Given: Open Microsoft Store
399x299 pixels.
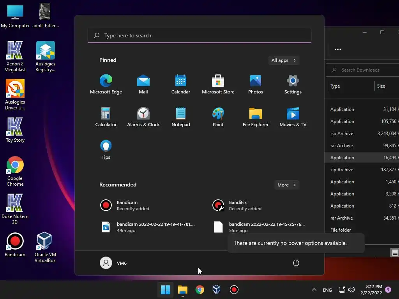Looking at the screenshot, I should pyautogui.click(x=218, y=84).
